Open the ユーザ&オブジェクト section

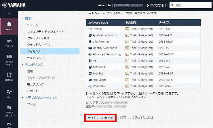(9, 111)
